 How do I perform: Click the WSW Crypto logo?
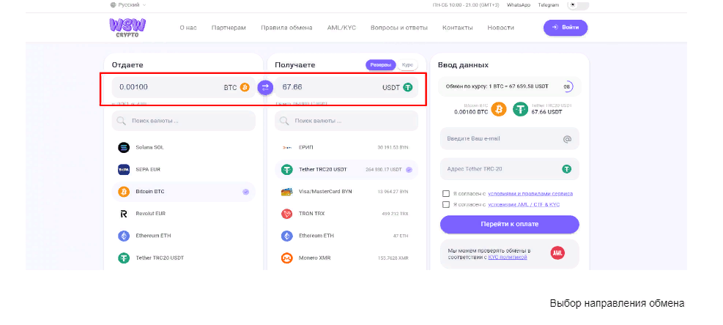[128, 27]
